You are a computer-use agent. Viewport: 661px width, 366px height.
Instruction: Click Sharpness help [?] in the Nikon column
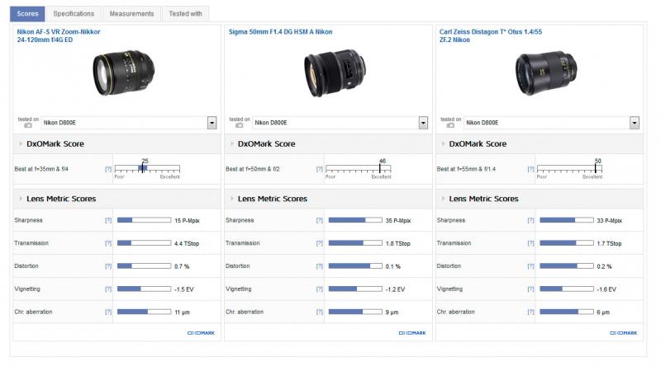point(108,220)
